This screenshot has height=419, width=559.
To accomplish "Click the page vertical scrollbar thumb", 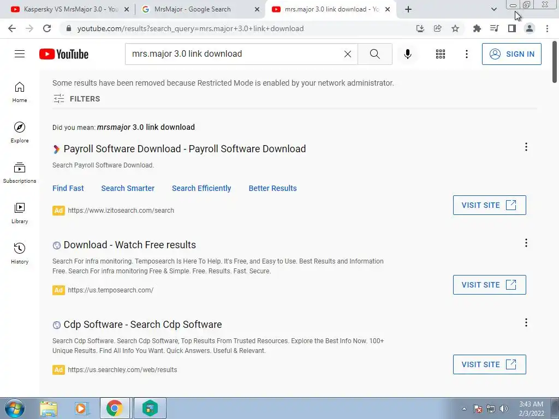I will [555, 62].
